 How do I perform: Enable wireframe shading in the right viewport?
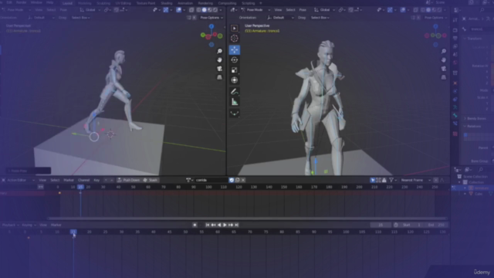click(422, 10)
